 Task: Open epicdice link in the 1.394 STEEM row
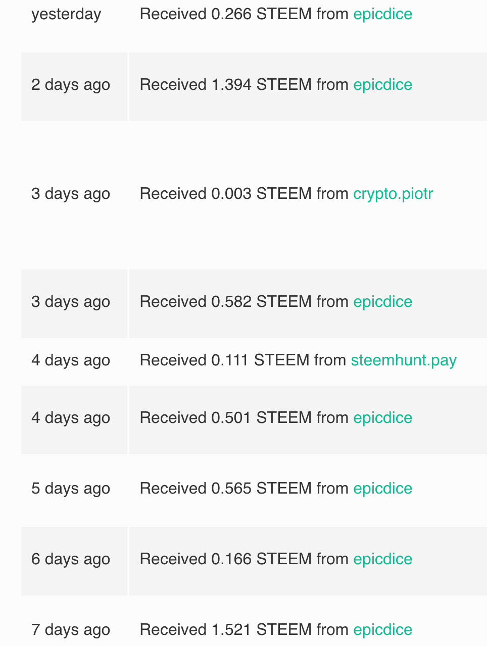click(x=382, y=85)
